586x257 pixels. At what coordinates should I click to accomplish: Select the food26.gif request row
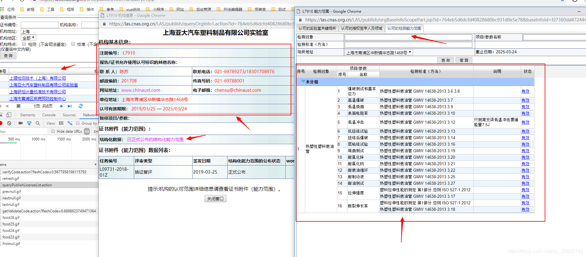49,218
